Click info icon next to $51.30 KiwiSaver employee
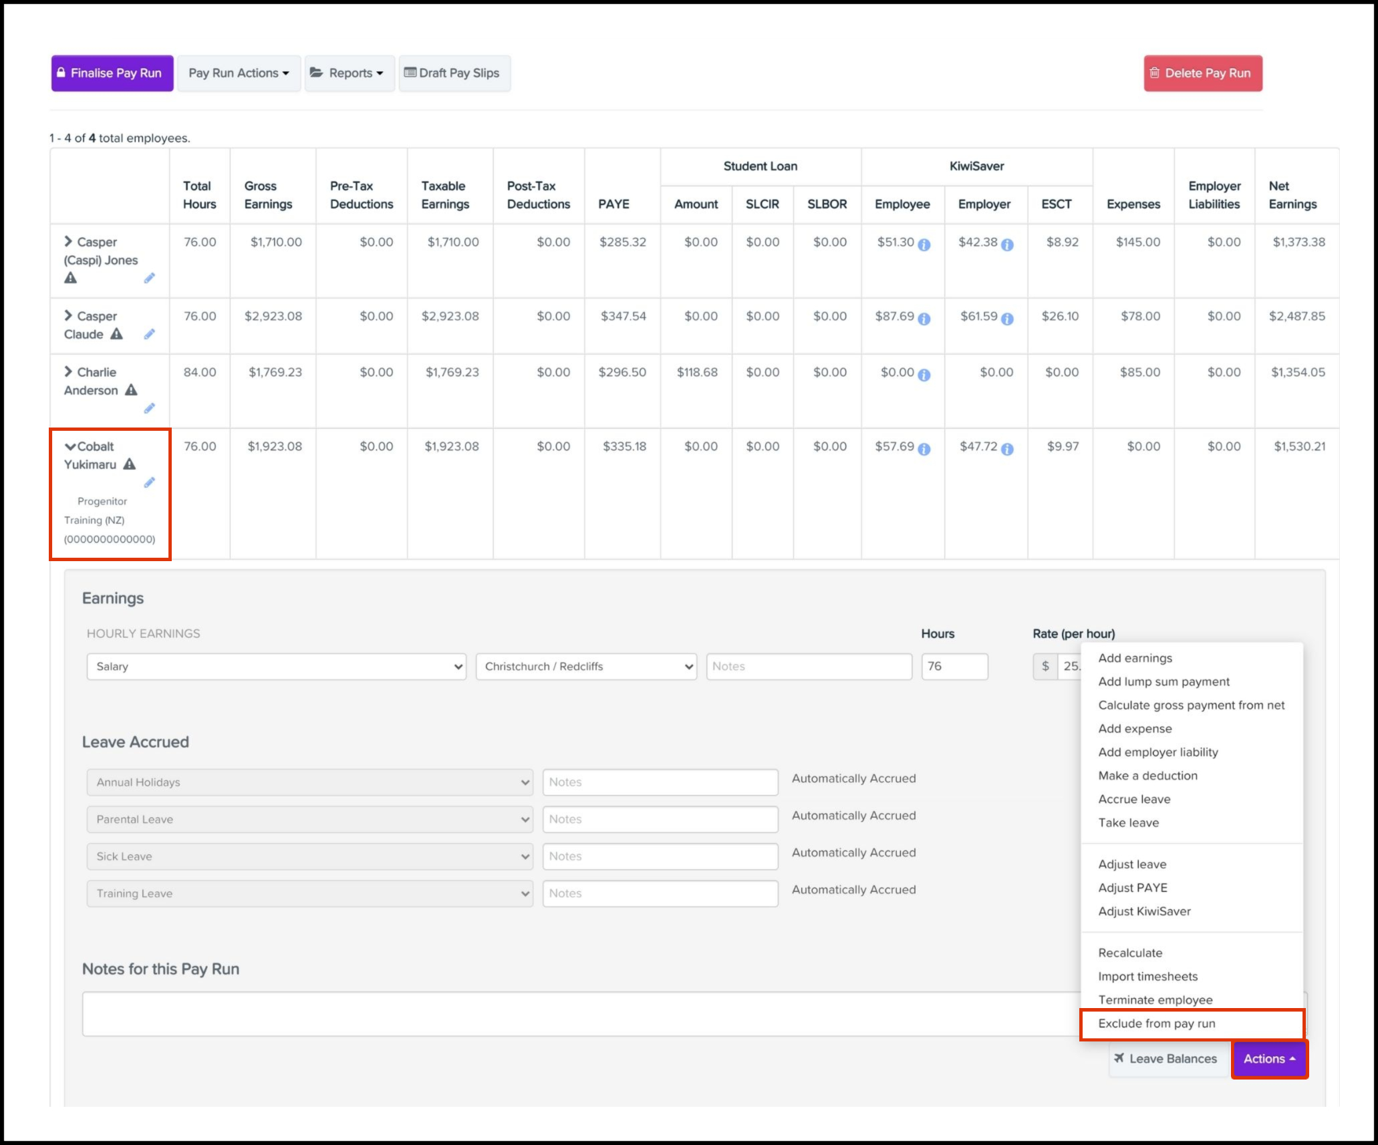 pos(924,245)
